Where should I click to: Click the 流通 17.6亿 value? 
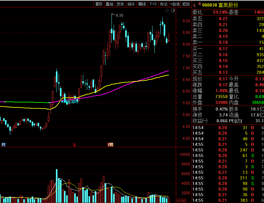pos(257,115)
